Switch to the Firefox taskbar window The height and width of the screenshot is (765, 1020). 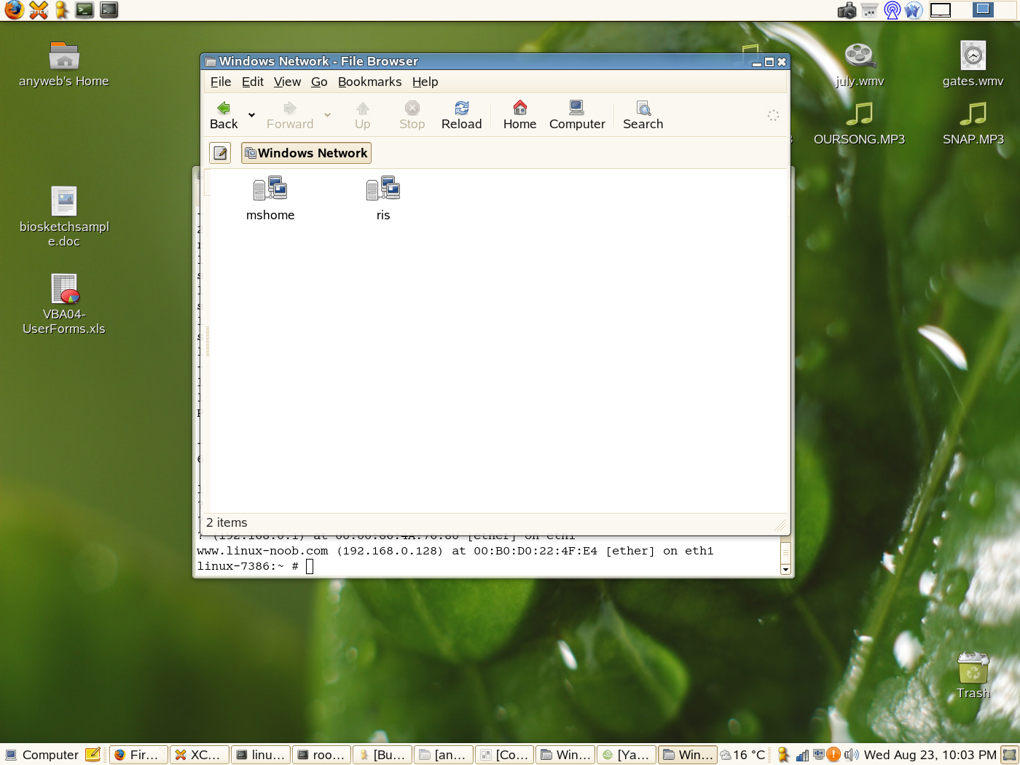point(138,755)
